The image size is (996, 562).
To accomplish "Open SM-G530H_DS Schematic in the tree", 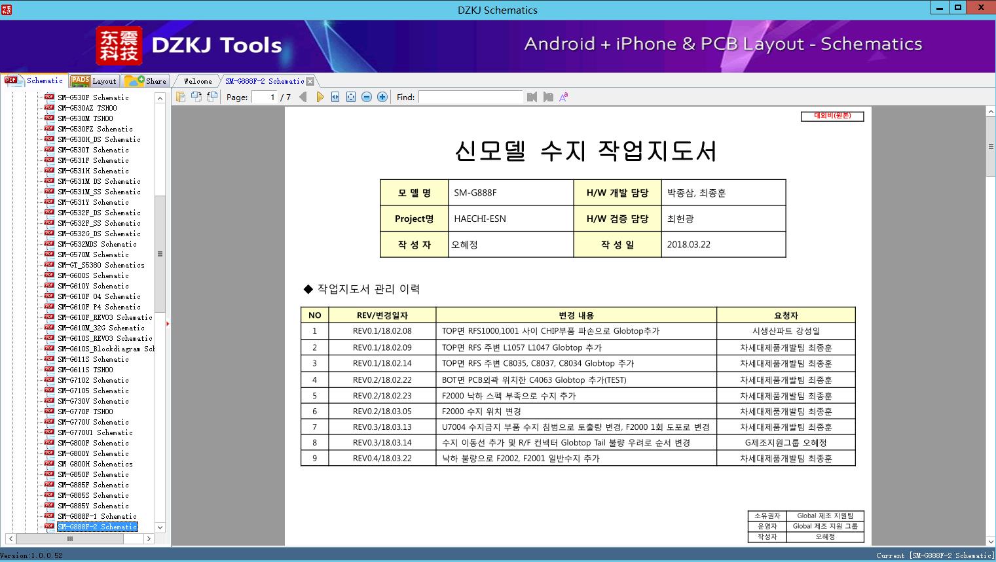I will tap(99, 139).
